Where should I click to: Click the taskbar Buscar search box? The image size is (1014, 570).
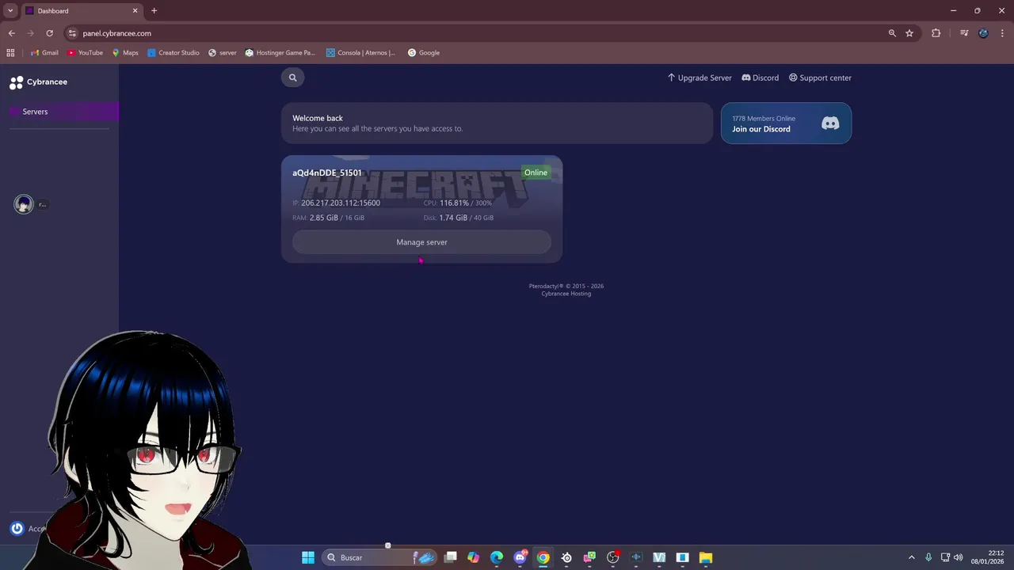[x=380, y=557]
